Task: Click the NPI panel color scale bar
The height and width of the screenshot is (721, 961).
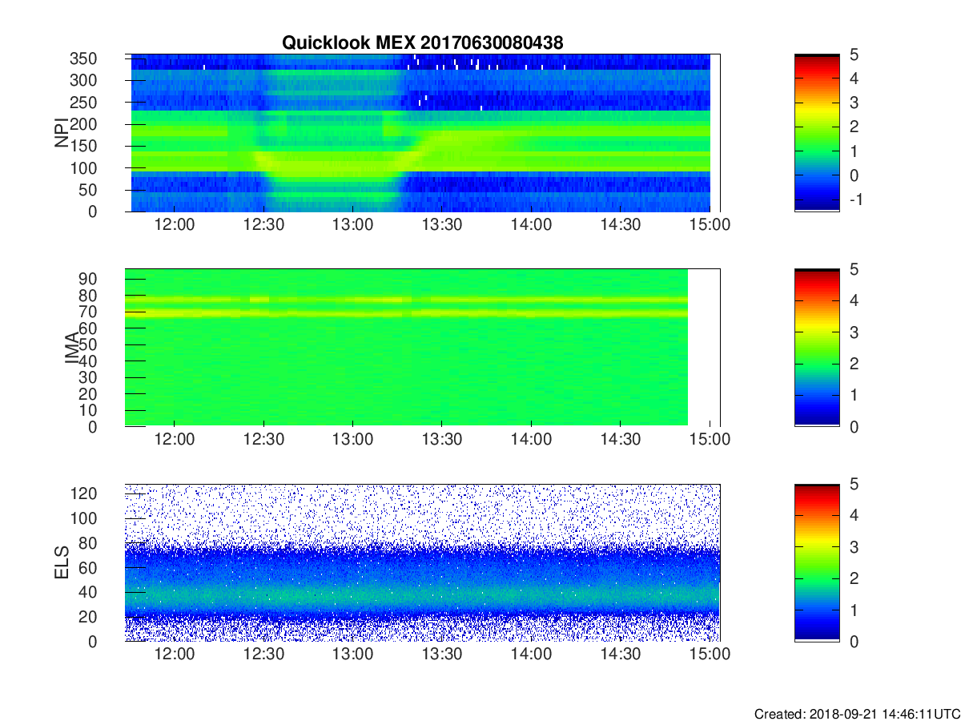Action: [x=817, y=133]
